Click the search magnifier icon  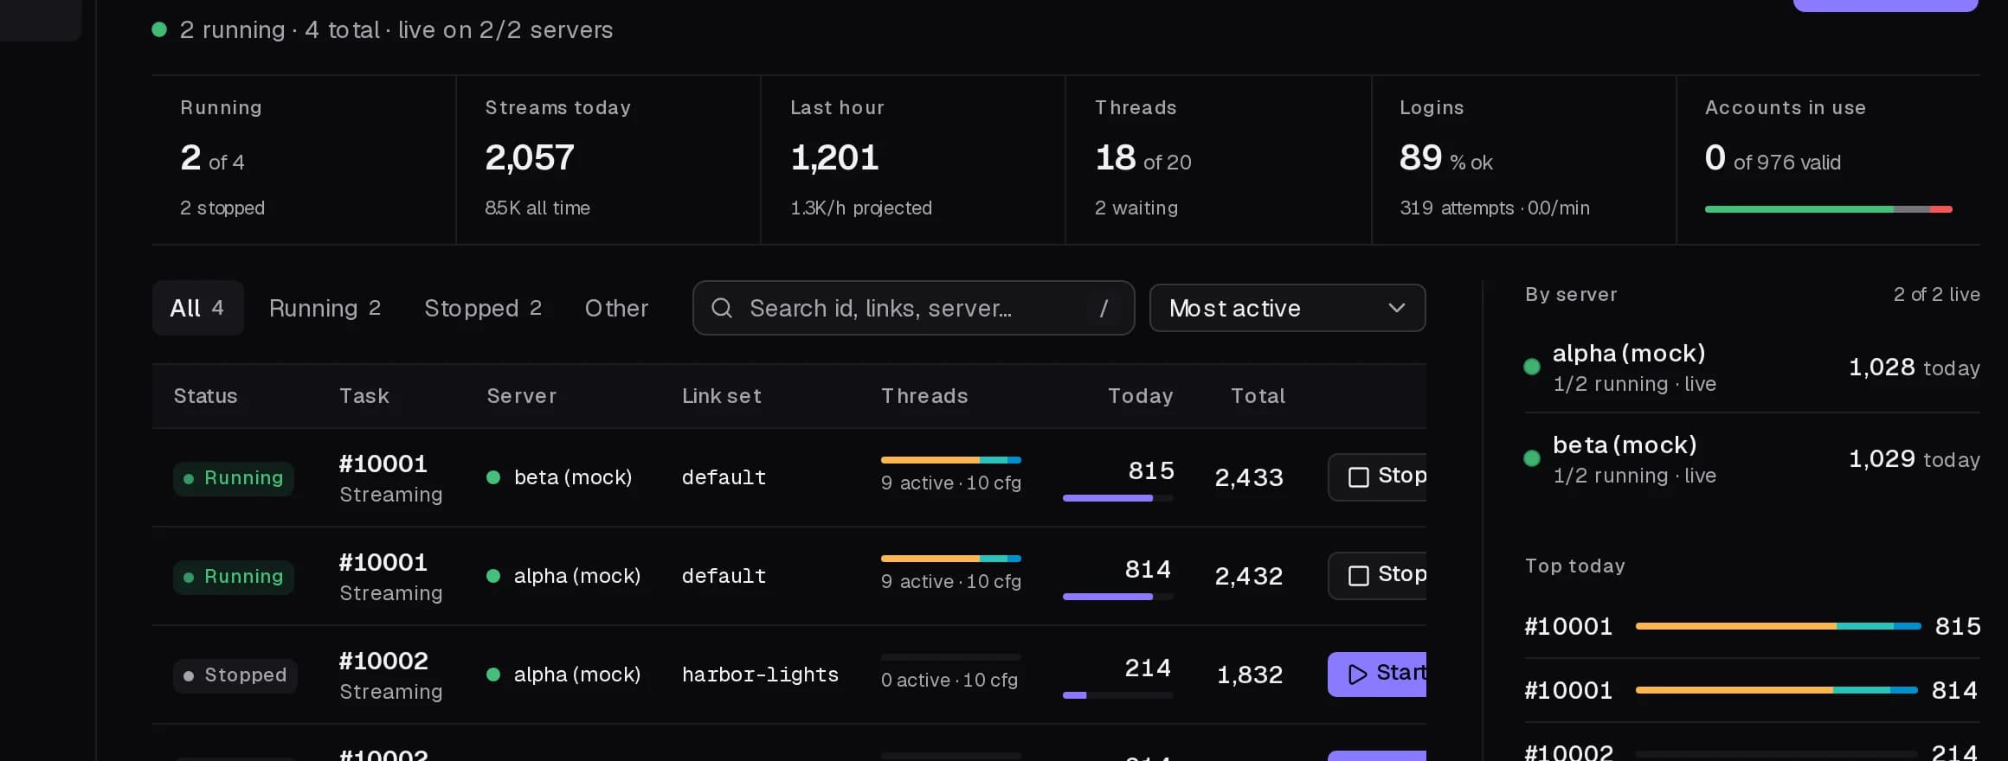[722, 308]
